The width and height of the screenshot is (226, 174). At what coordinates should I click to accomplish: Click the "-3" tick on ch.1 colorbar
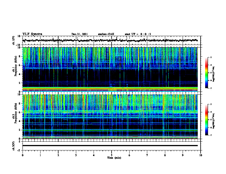(210, 57)
